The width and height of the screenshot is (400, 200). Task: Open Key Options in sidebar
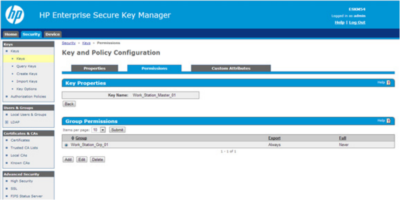[x=27, y=89]
